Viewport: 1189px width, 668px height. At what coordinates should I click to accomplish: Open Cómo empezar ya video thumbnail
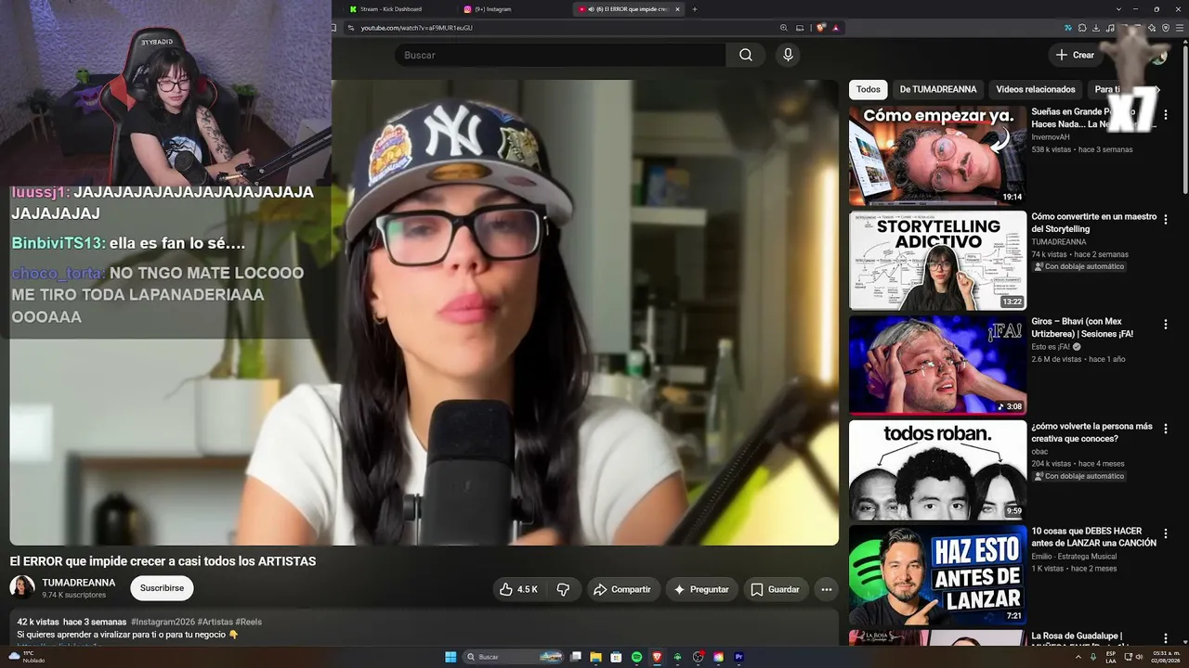pyautogui.click(x=937, y=155)
